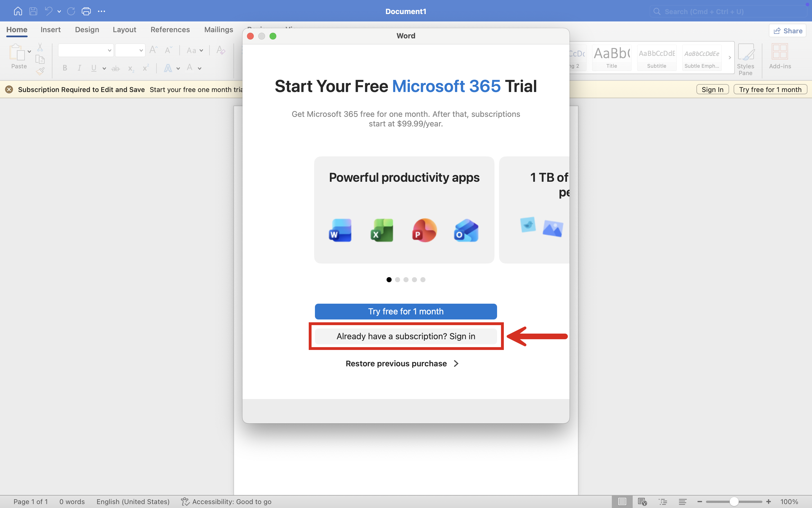Viewport: 812px width, 508px height.
Task: Select the second carousel page dot
Action: pyautogui.click(x=398, y=279)
